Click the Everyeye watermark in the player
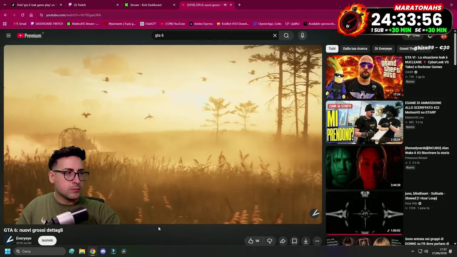Viewport: 457px width, 257px height. point(315,213)
